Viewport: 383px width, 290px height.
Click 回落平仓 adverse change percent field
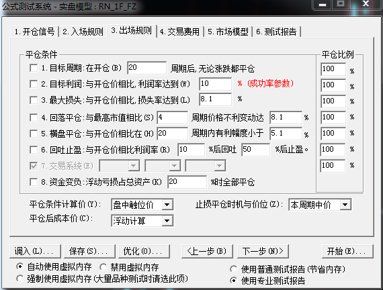click(x=286, y=117)
